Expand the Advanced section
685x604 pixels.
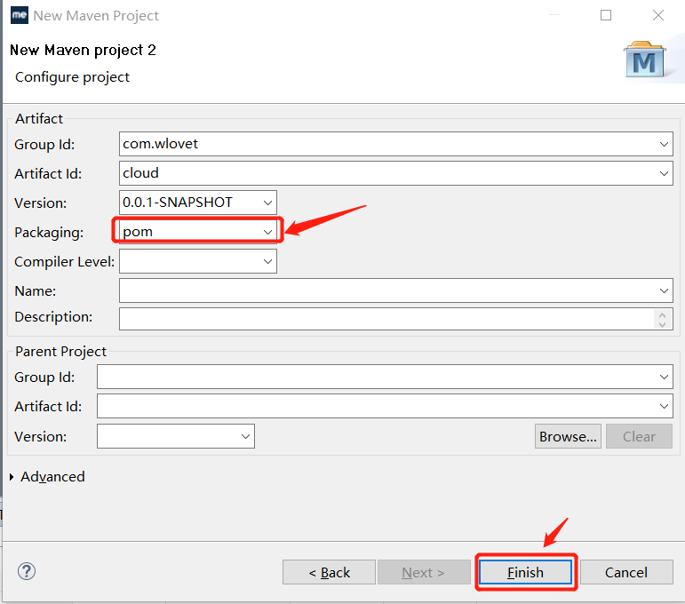click(12, 477)
